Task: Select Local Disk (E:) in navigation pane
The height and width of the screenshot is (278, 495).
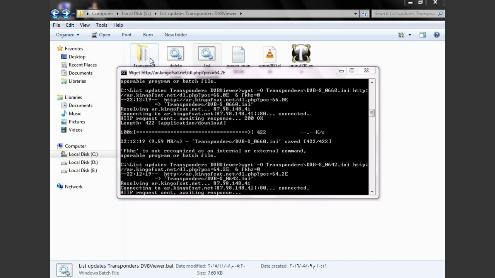Action: (83, 170)
